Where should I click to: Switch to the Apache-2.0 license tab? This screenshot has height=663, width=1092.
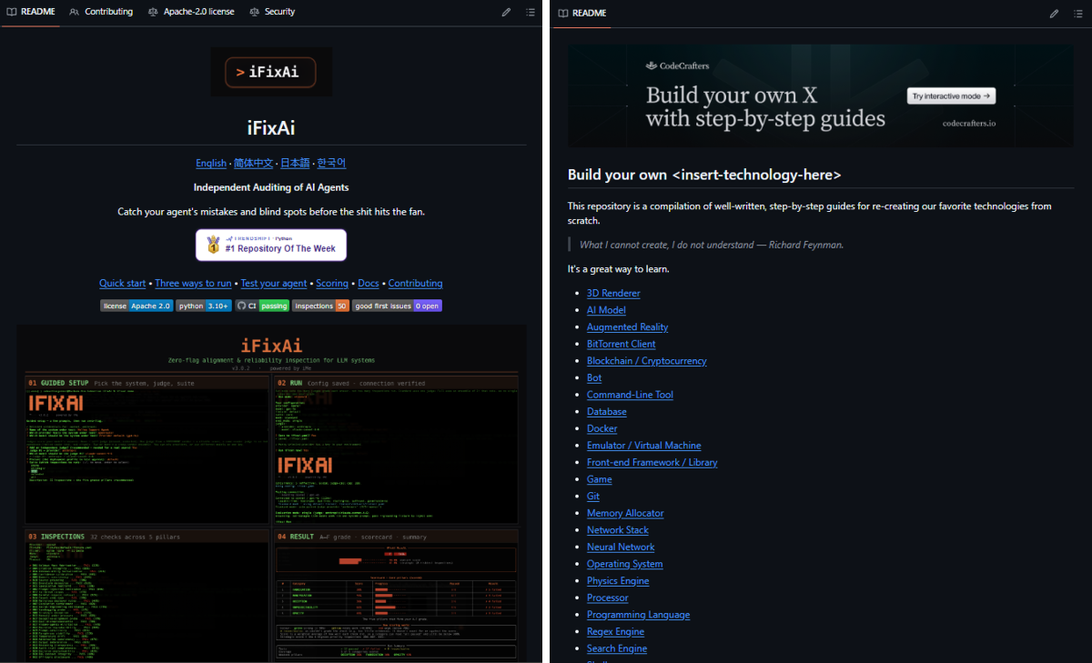(x=191, y=12)
